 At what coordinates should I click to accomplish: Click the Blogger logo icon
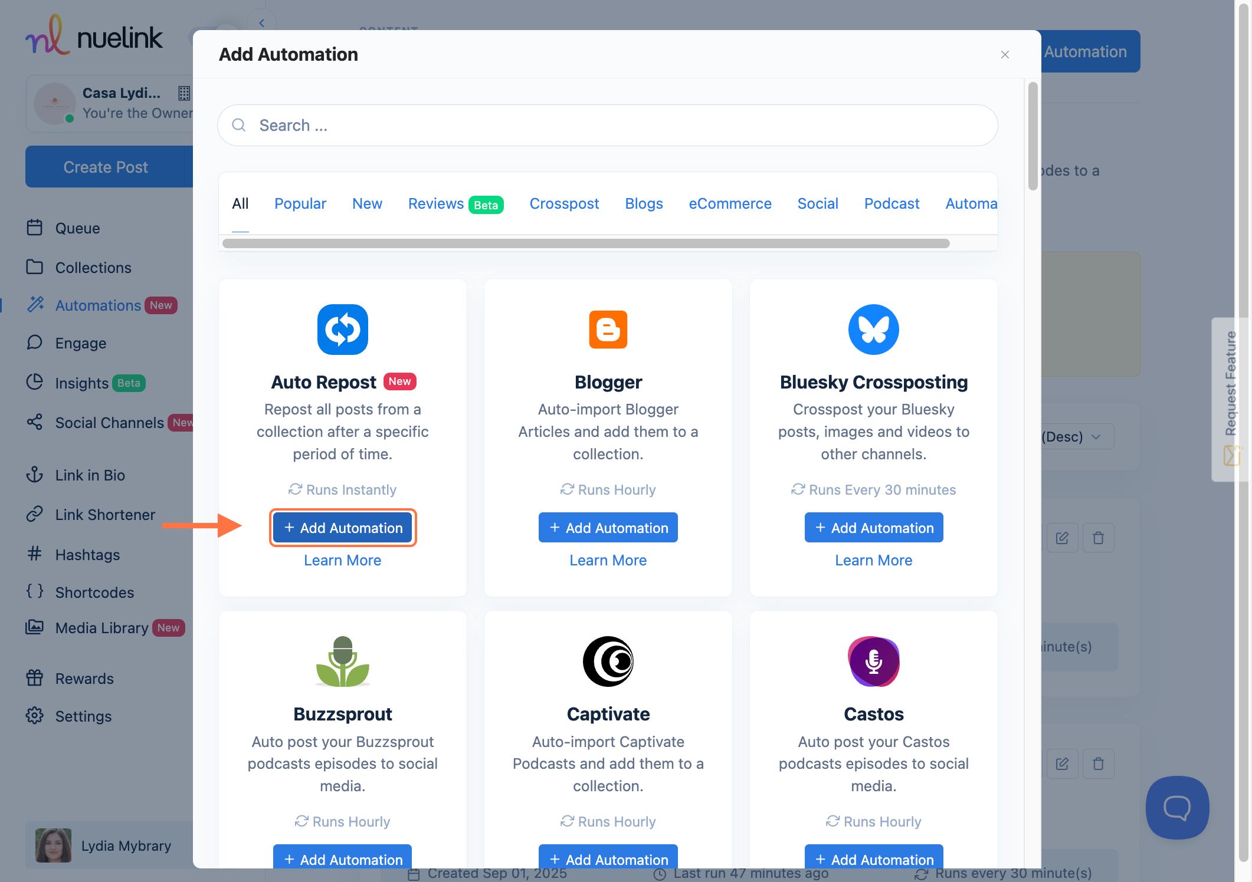click(x=608, y=330)
